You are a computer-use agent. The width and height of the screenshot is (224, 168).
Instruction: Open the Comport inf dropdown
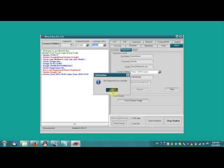click(71, 45)
